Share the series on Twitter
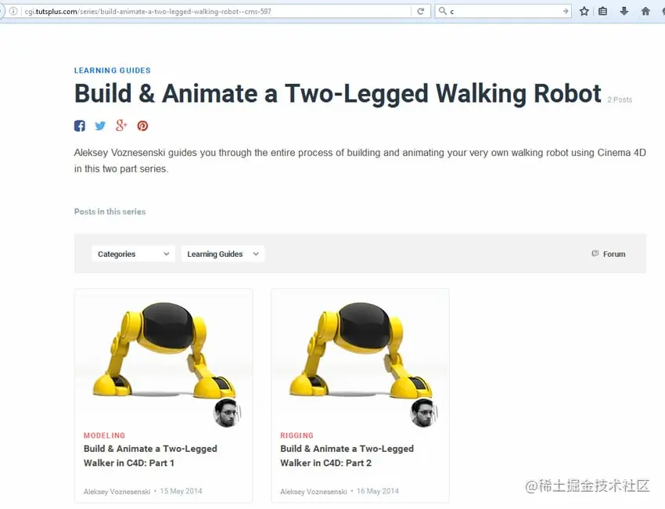The width and height of the screenshot is (665, 509). 100,125
